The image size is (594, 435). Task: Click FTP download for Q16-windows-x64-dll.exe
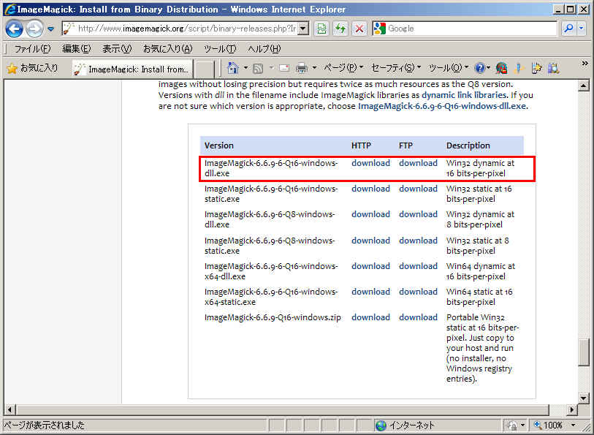(418, 266)
